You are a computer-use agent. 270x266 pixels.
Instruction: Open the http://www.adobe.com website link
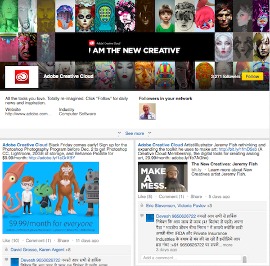click(28, 114)
